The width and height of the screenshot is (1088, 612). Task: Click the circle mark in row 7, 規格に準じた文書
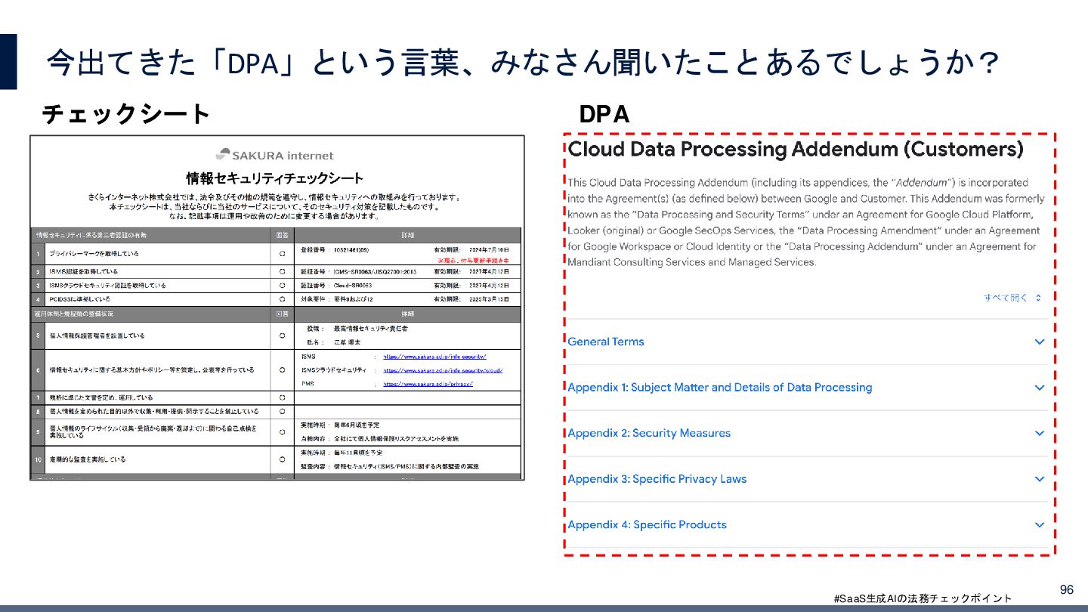point(282,397)
